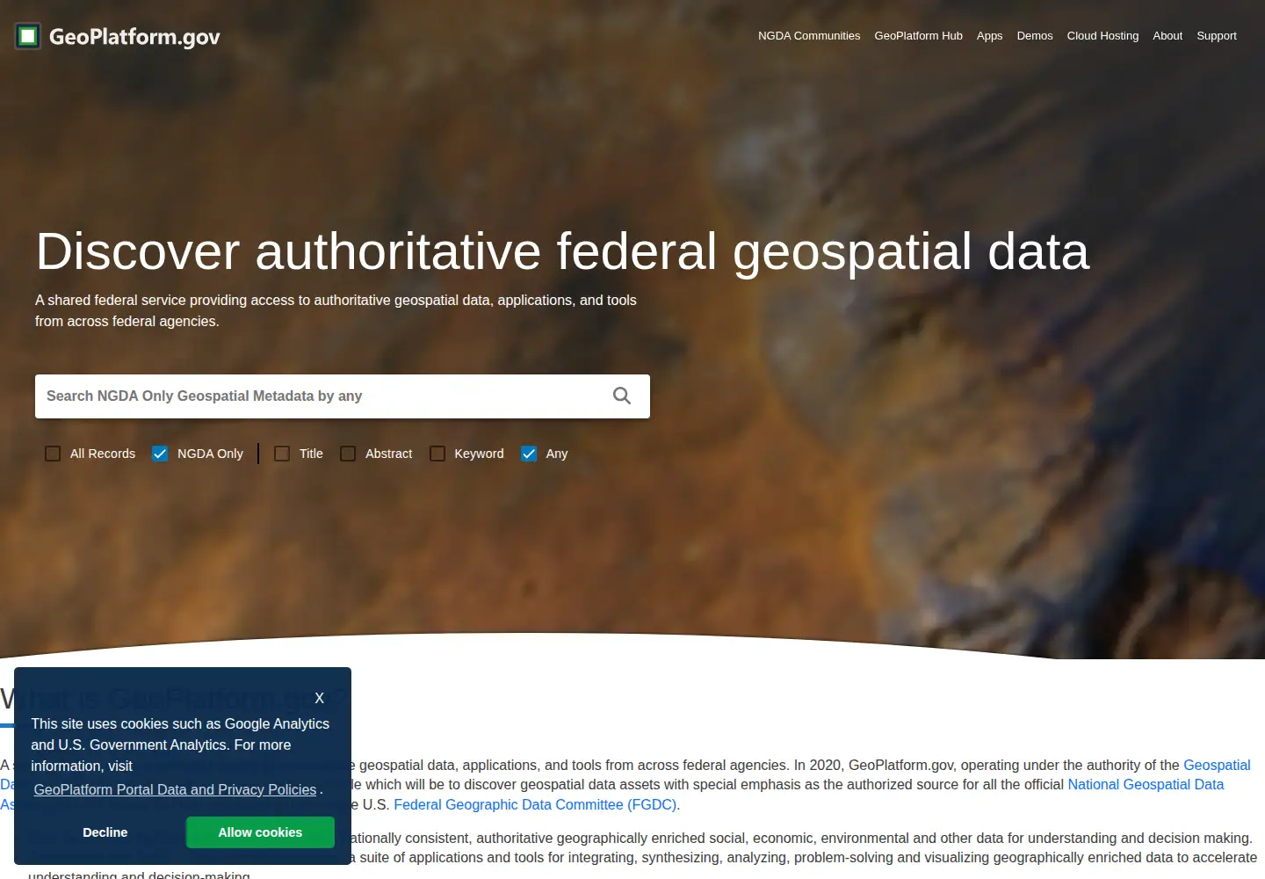
Task: Open the National Geospatial Data link
Action: click(x=1146, y=784)
